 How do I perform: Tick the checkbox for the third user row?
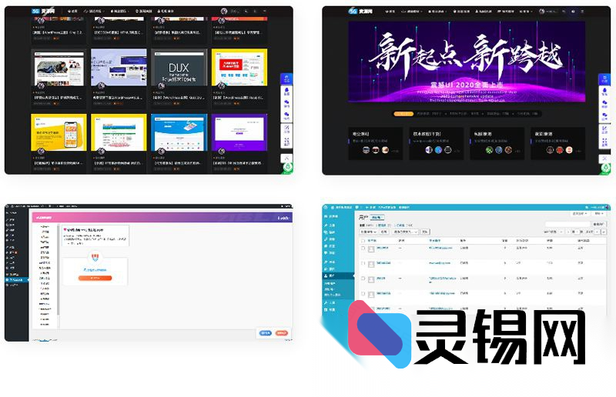point(363,279)
